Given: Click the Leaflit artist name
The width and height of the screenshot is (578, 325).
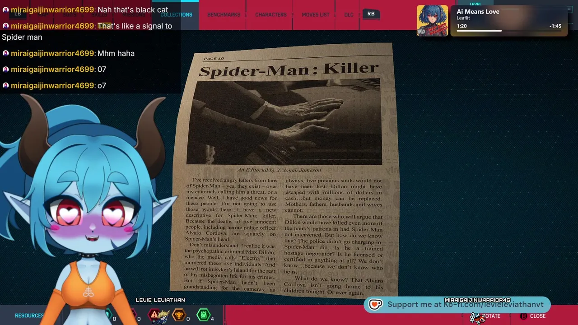Looking at the screenshot, I should coord(463,18).
